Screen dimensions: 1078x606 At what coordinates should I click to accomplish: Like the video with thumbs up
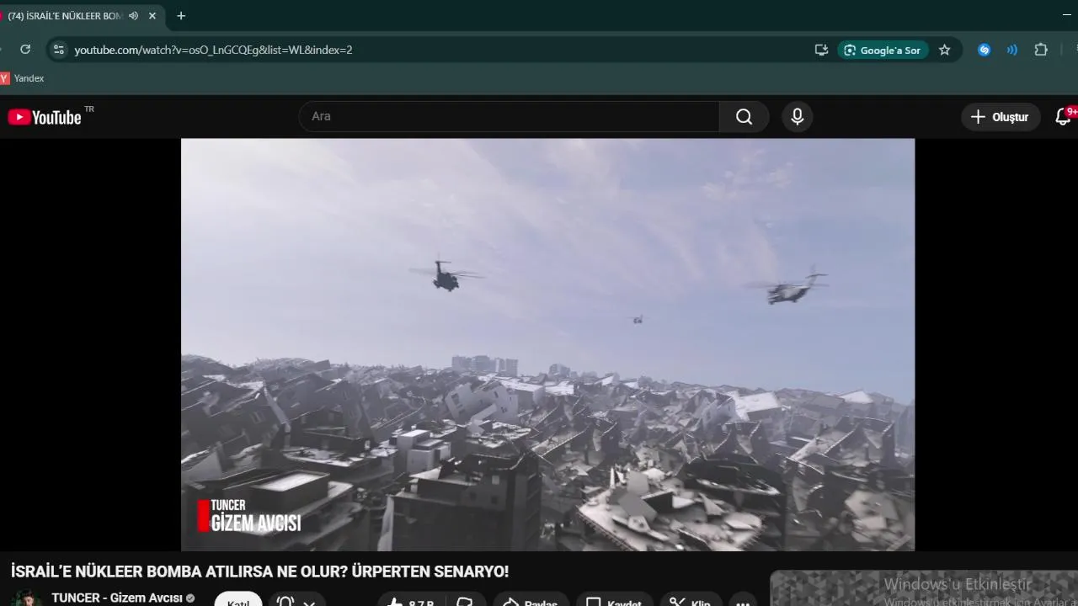tap(411, 600)
